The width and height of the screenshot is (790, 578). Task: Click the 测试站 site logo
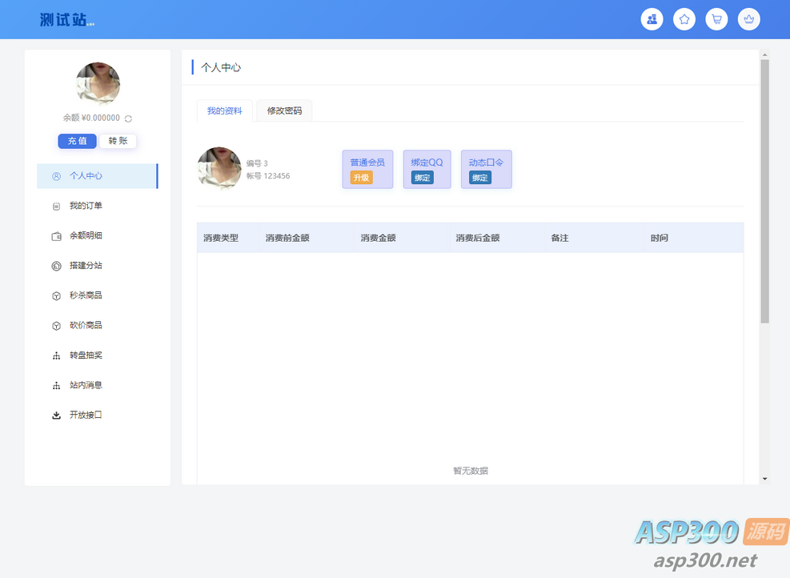click(x=67, y=20)
